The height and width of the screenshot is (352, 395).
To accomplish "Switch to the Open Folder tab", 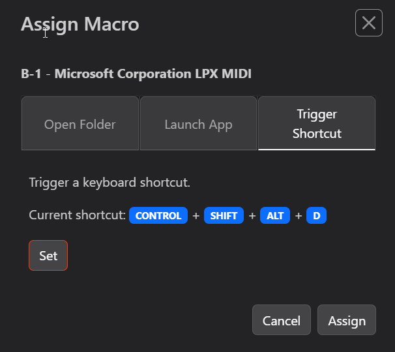I will tap(80, 124).
